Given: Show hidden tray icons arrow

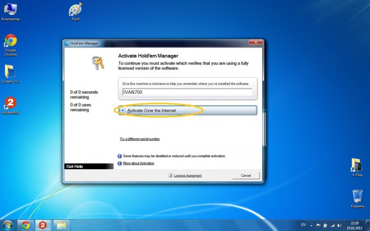Looking at the screenshot, I should [x=311, y=226].
